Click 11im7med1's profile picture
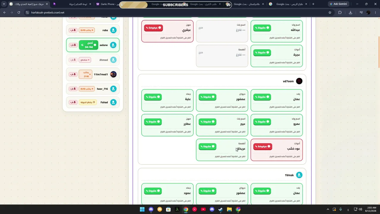Image resolution: width=380 pixels, height=214 pixels. [x=113, y=74]
